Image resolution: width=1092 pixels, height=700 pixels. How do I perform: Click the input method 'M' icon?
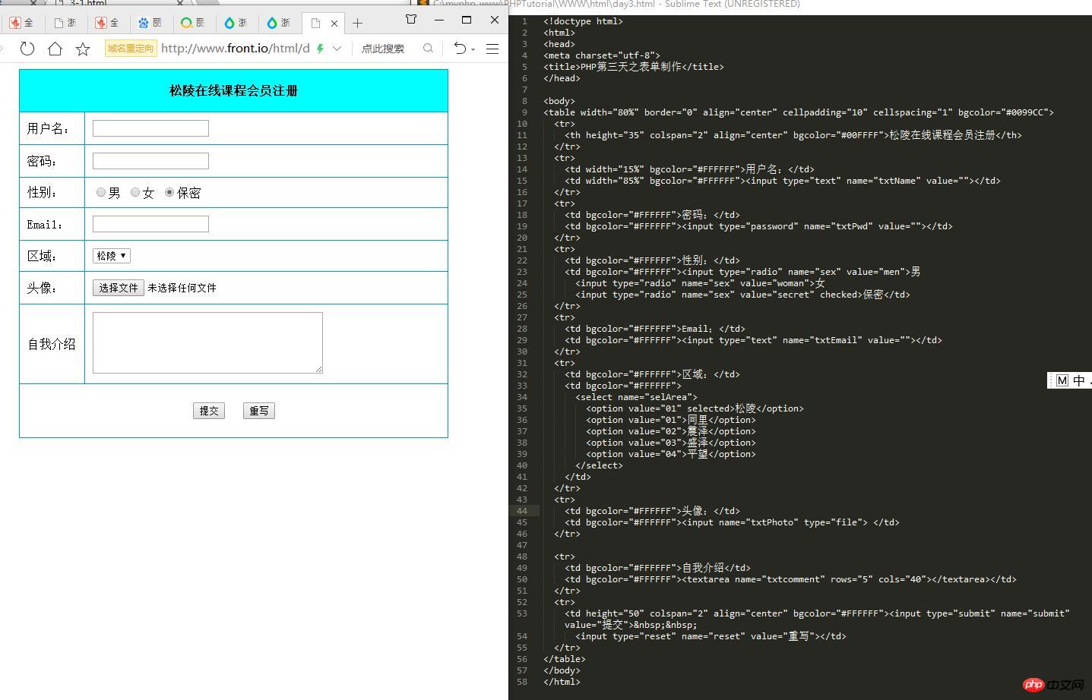click(1062, 380)
